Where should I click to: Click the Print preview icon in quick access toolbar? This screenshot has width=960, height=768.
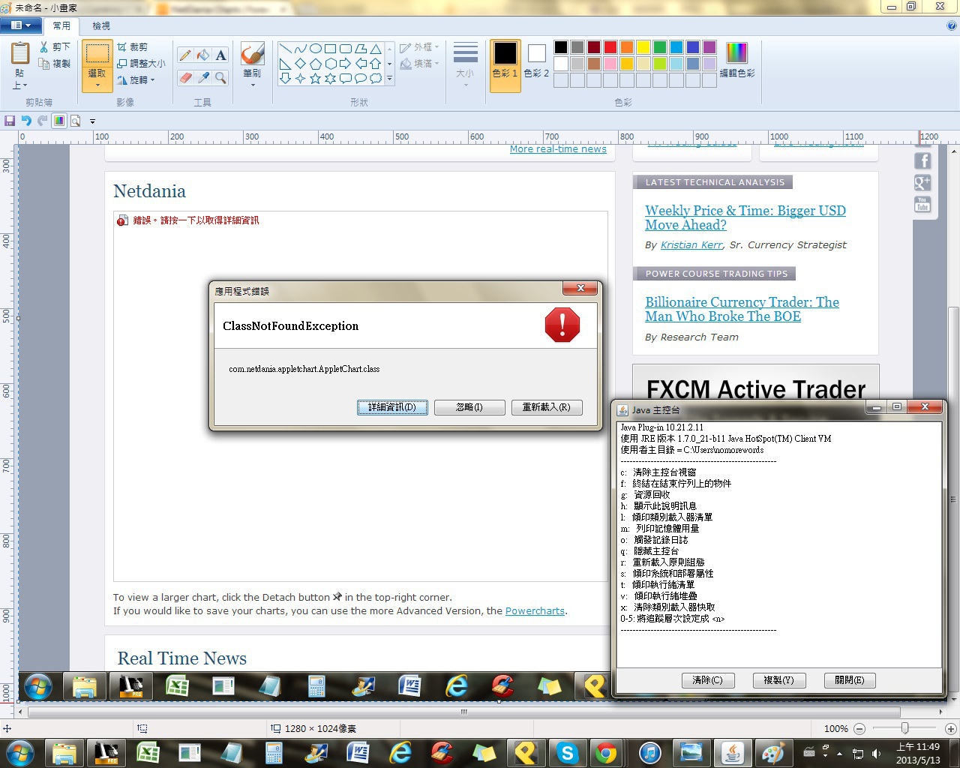[x=75, y=121]
